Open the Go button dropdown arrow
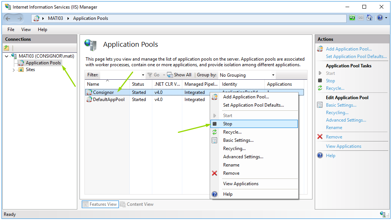This screenshot has height=220, width=392. [x=164, y=75]
